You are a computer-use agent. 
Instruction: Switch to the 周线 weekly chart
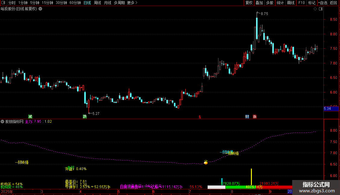(97, 3)
